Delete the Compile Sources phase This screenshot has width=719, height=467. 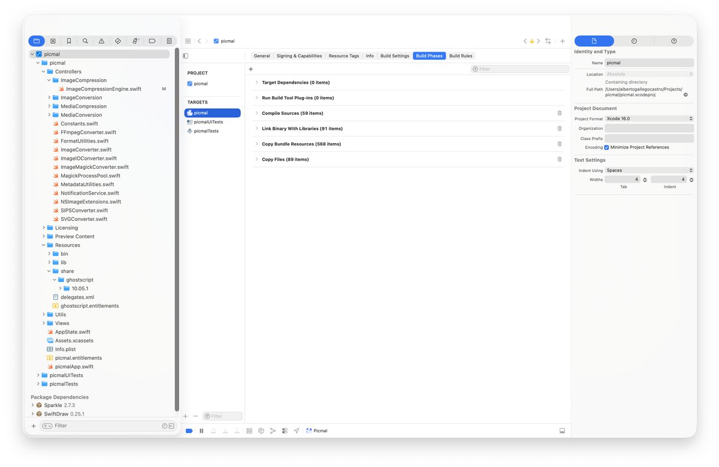click(560, 113)
